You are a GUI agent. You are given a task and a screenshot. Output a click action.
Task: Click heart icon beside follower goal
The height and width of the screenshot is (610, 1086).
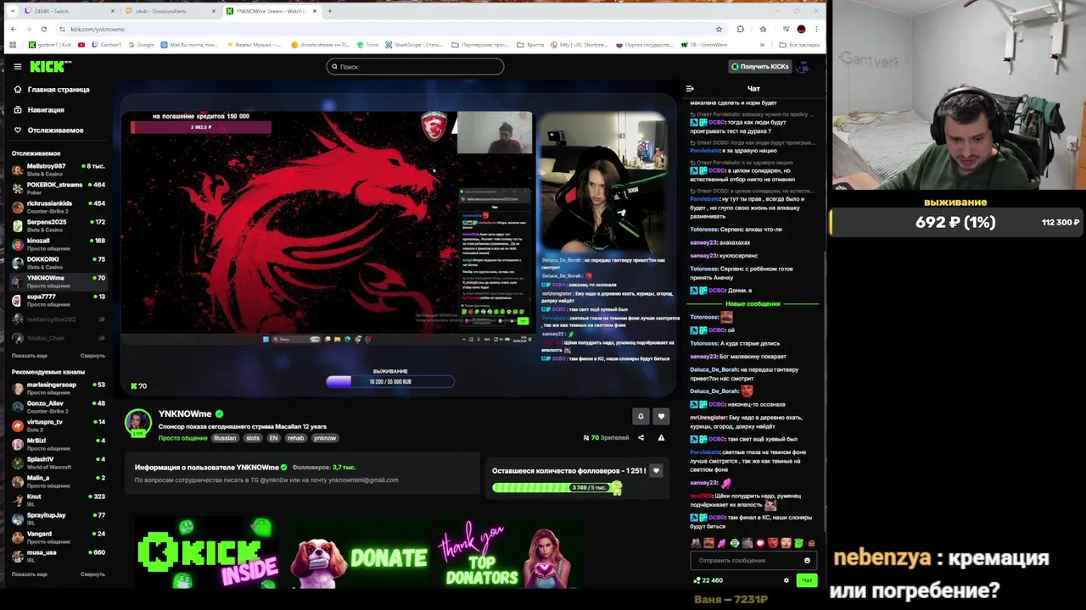click(x=656, y=470)
